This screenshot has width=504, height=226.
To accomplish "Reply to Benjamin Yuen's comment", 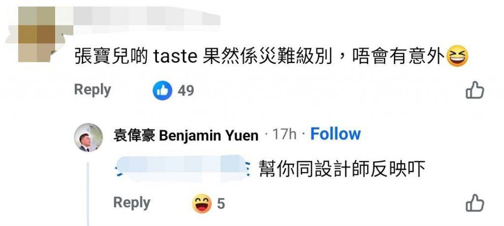I will click(132, 203).
